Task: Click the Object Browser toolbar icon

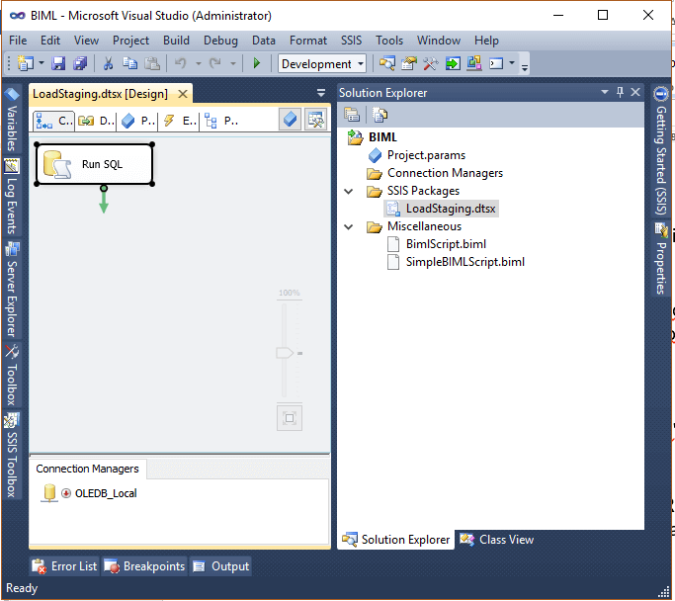Action: pyautogui.click(x=474, y=63)
